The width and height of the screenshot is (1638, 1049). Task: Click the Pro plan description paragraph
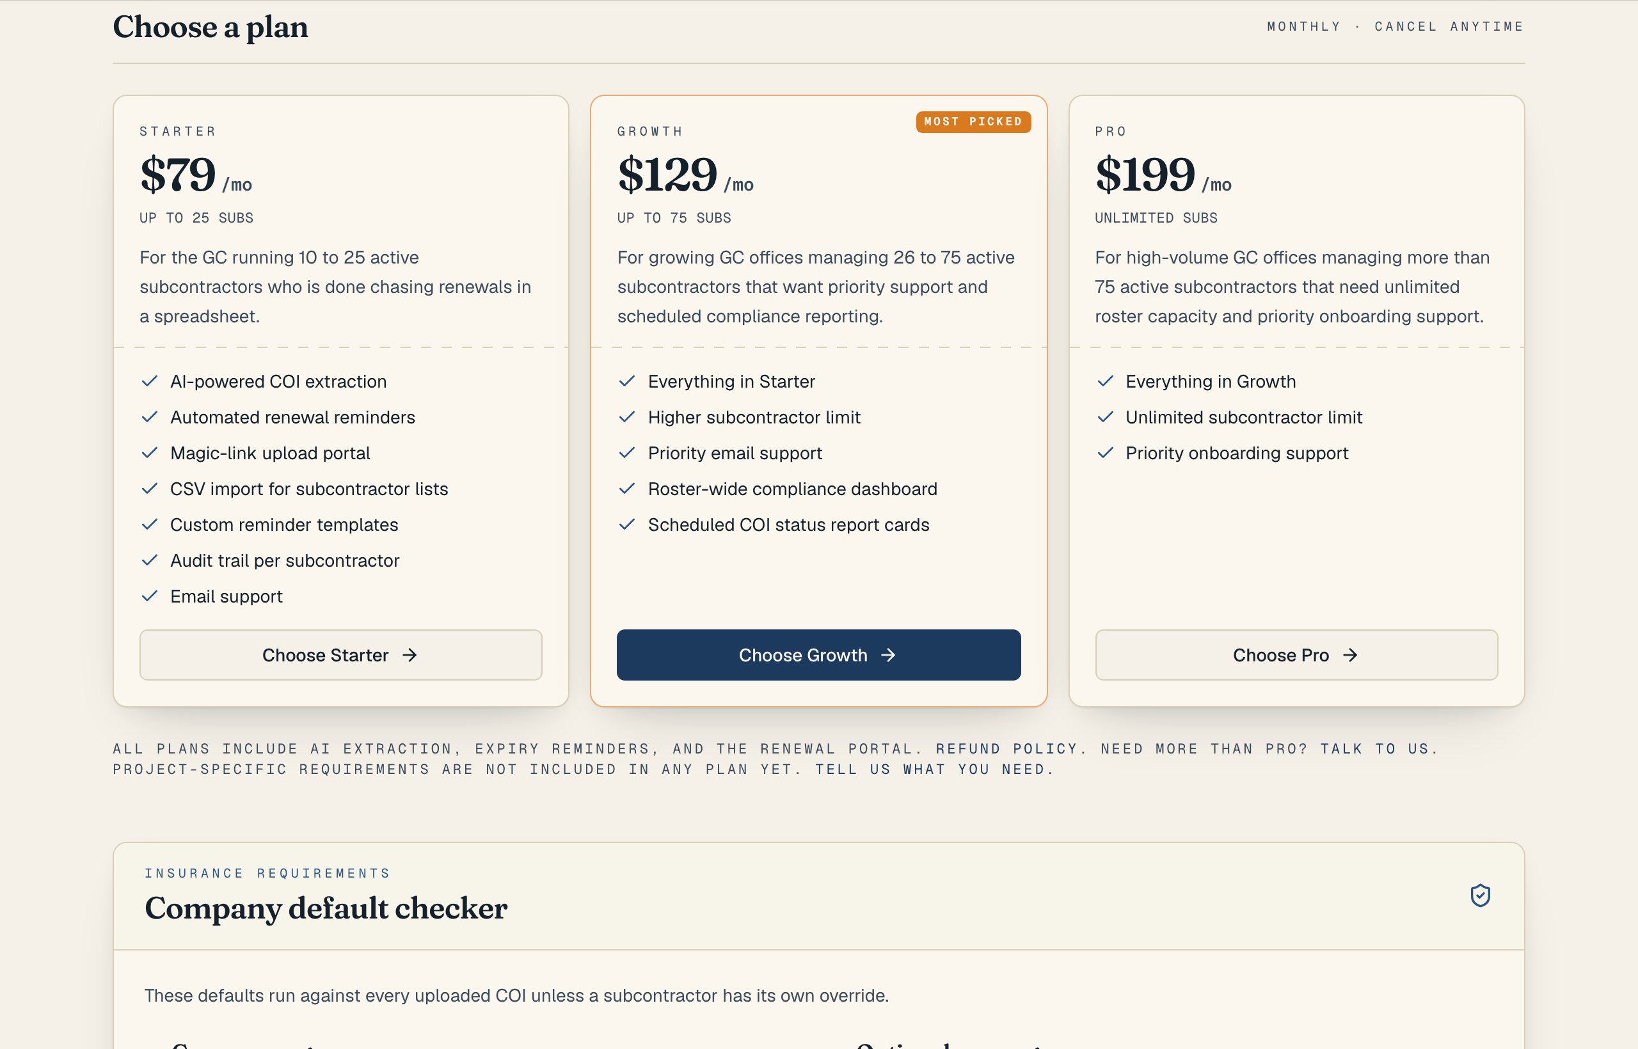1292,287
